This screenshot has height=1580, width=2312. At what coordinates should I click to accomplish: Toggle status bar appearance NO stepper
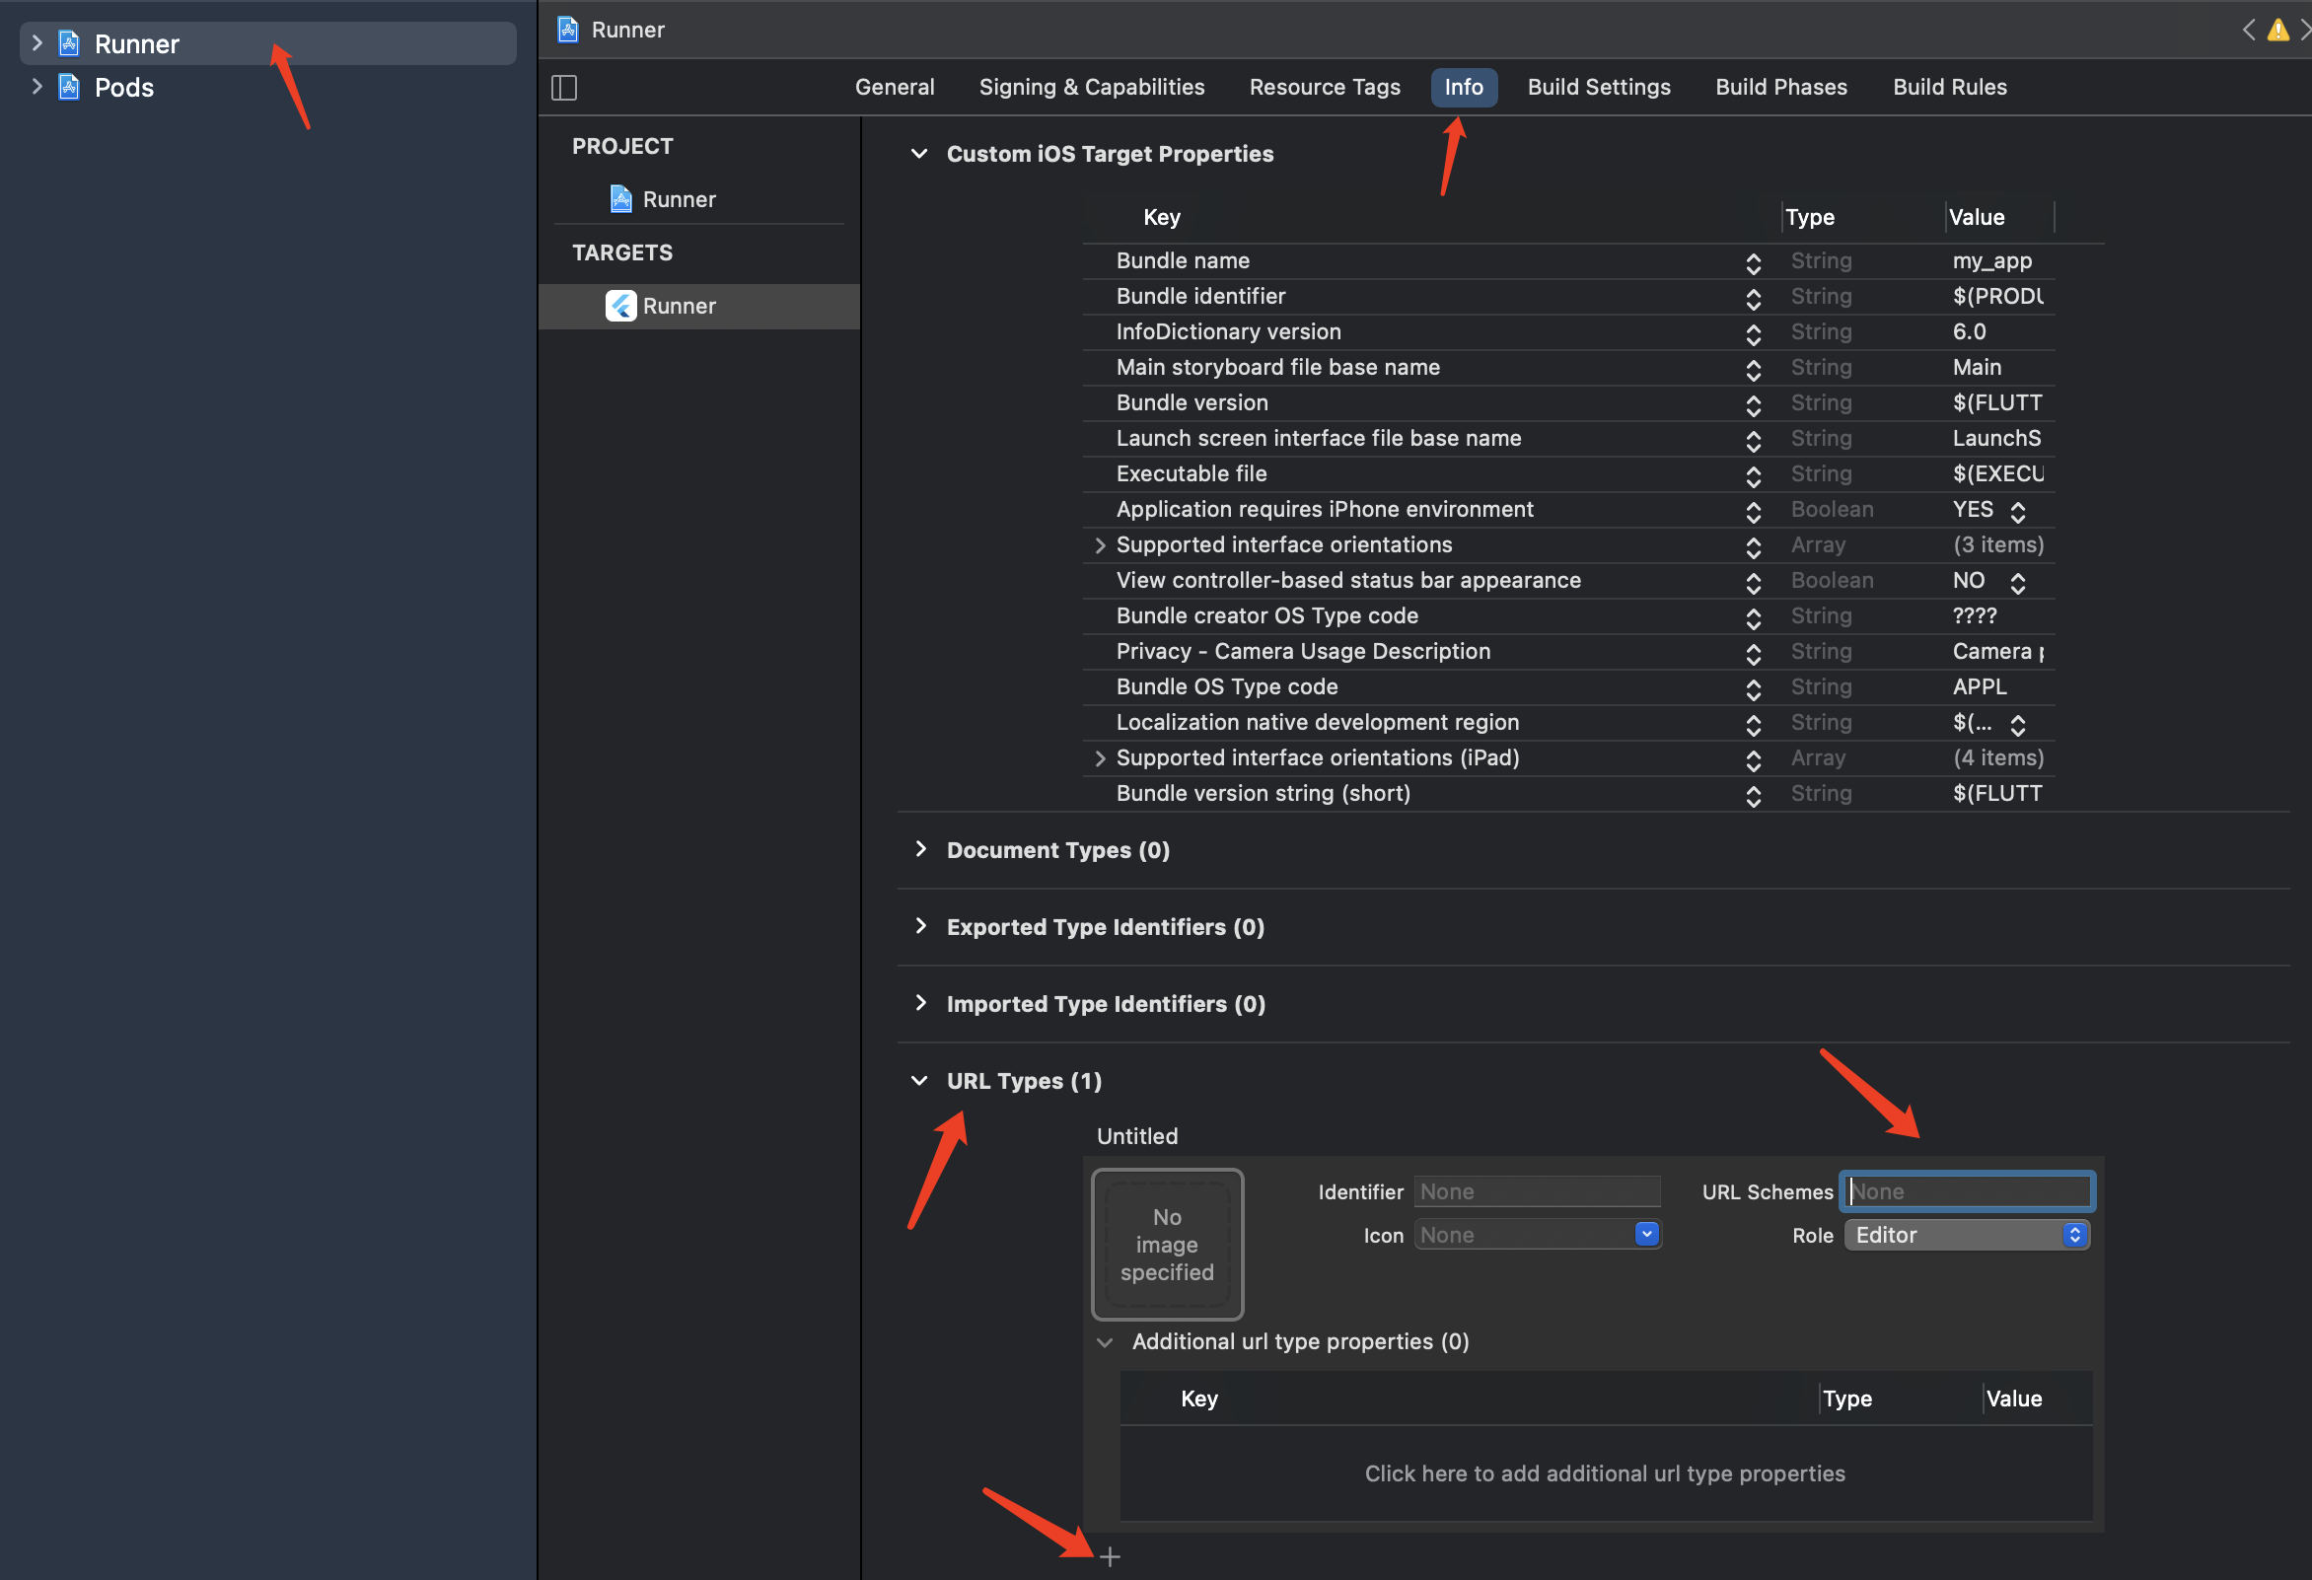point(2017,582)
